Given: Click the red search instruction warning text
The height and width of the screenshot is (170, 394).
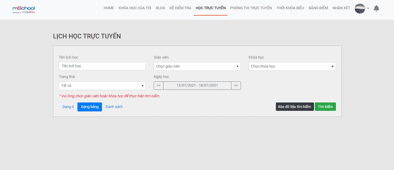Looking at the screenshot, I should tap(109, 96).
